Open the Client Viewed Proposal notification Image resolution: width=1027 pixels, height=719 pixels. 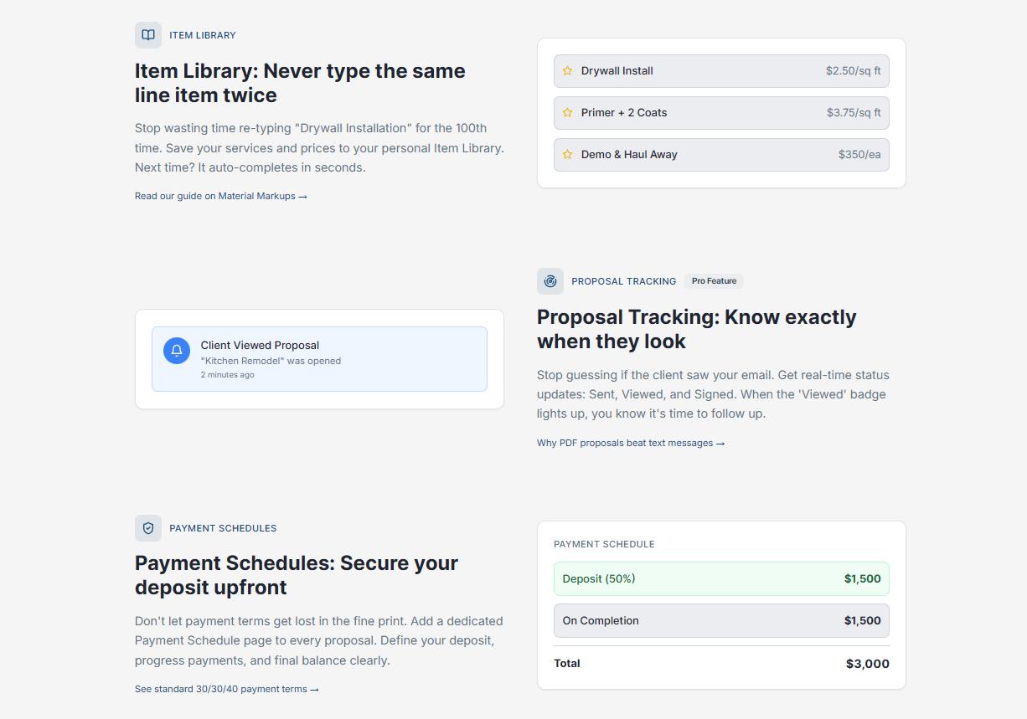click(319, 359)
